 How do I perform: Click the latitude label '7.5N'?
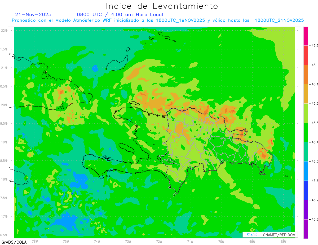[4, 198]
